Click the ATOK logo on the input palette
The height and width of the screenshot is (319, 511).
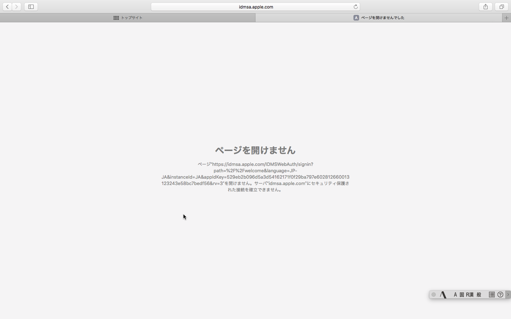coord(443,295)
